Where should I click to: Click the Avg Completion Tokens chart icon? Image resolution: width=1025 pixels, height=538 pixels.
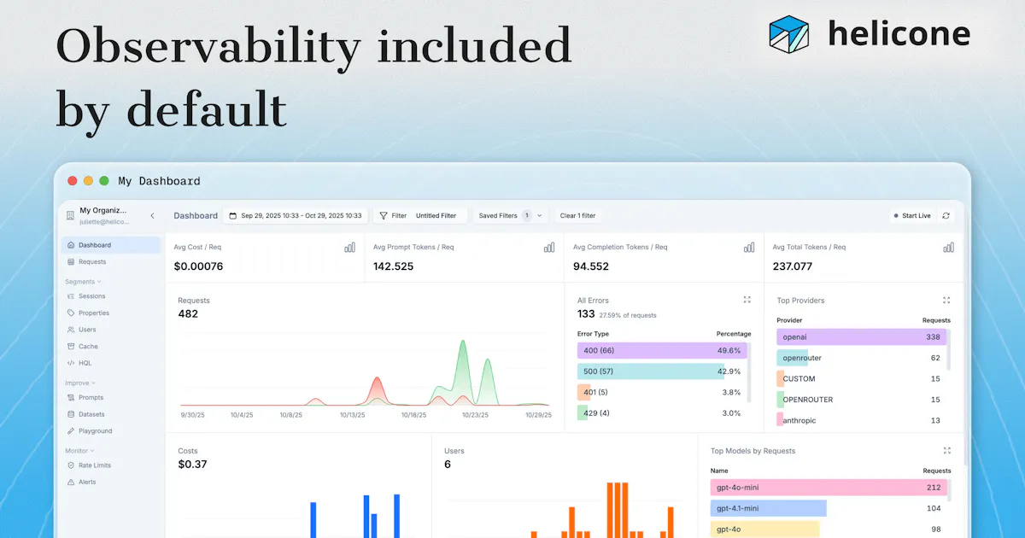pos(749,247)
